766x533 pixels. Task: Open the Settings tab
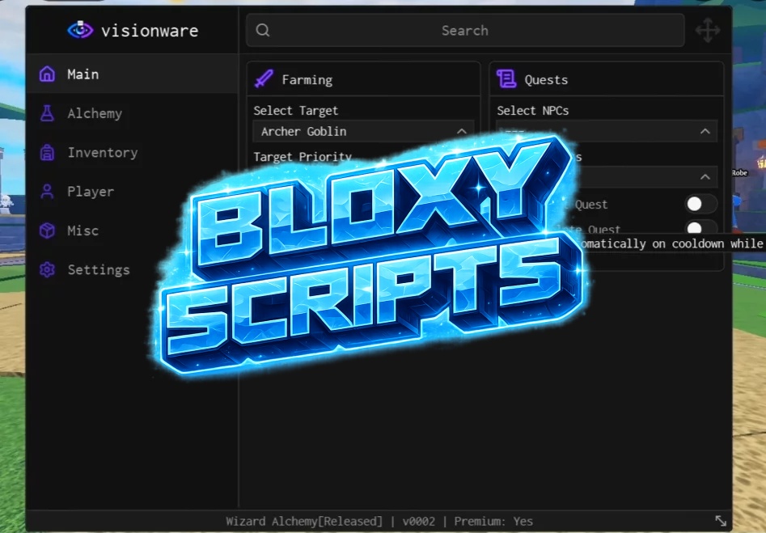point(132,269)
